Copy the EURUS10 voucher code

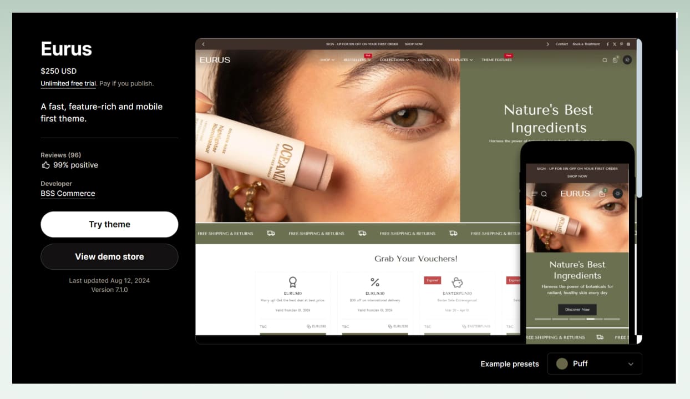316,326
